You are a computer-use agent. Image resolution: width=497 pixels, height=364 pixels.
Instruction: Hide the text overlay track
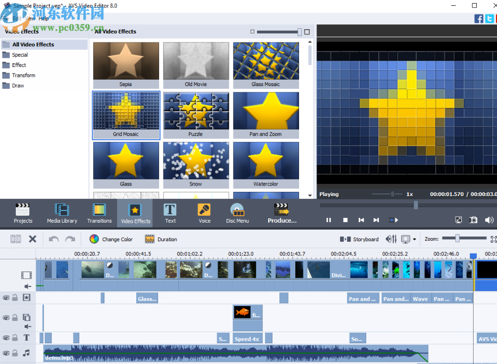pos(5,337)
